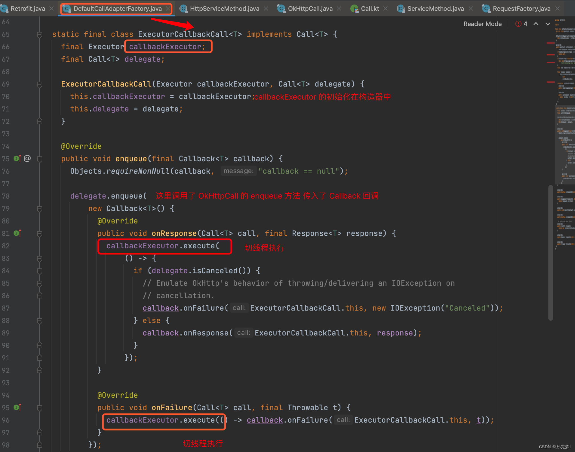Click the onResponse method name on line 81
575x452 pixels.
pos(174,233)
